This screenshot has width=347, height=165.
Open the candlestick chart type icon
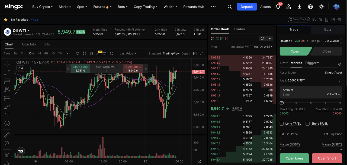[x=84, y=53]
